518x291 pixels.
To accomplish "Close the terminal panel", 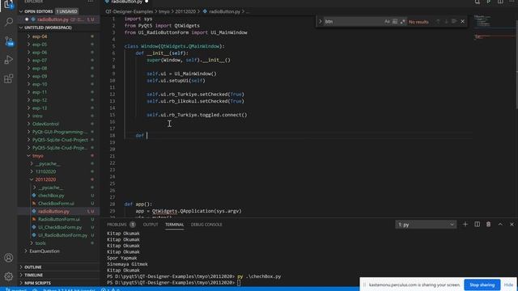I will [512, 225].
